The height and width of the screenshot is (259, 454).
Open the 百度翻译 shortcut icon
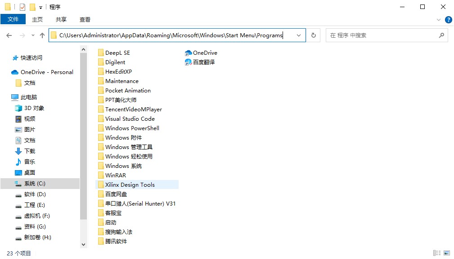(x=189, y=62)
